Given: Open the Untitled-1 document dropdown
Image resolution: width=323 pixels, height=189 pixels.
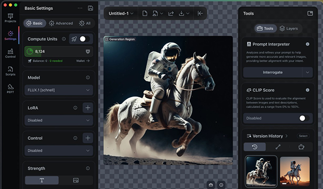Looking at the screenshot, I should pos(121,13).
